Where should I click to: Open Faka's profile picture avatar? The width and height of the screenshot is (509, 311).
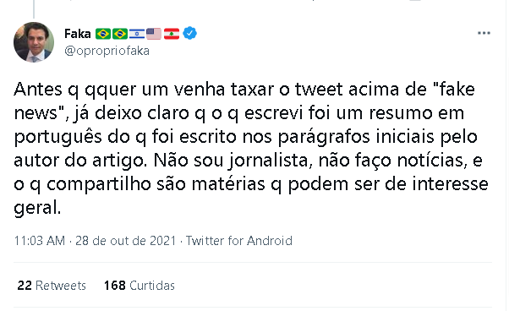click(x=34, y=42)
